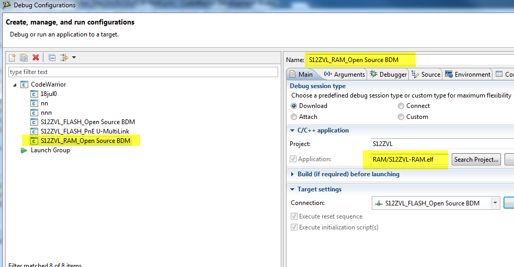Expand Build (if required) before launching
This screenshot has width=514, height=267.
coord(292,174)
